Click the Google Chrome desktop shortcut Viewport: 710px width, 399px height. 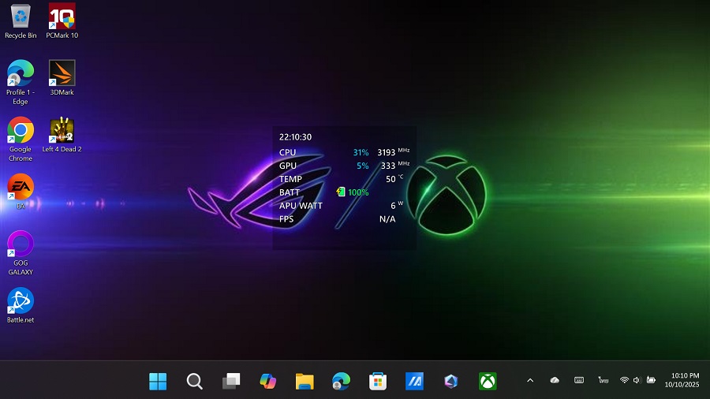[x=21, y=131]
